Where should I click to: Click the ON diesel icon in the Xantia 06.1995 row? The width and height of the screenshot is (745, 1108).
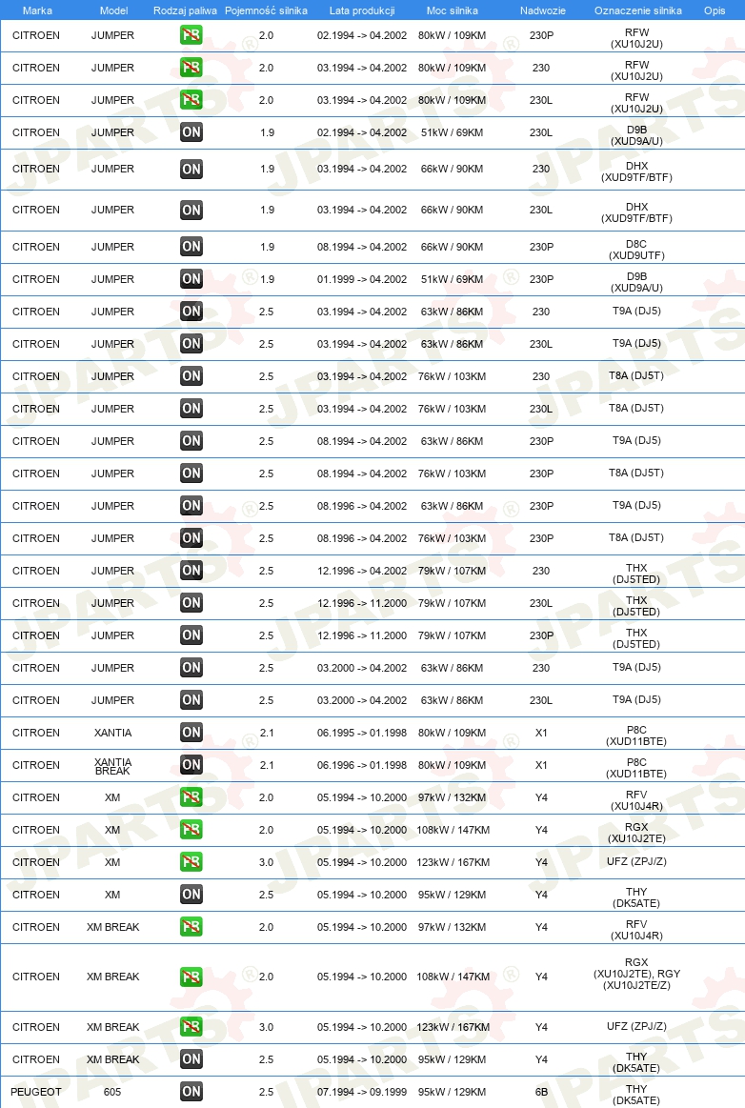tap(191, 733)
